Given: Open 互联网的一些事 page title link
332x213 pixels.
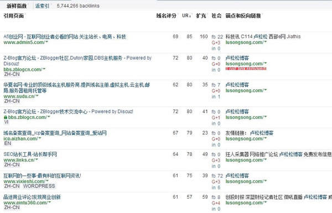Looking at the screenshot, I should (x=42, y=175).
